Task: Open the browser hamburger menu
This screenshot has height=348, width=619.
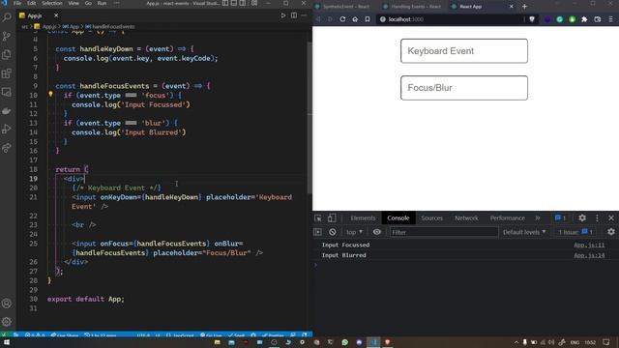Action: pyautogui.click(x=610, y=19)
